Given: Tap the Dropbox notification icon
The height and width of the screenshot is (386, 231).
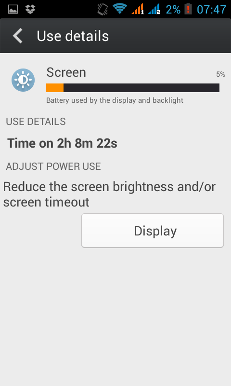Looking at the screenshot, I should pyautogui.click(x=30, y=9).
